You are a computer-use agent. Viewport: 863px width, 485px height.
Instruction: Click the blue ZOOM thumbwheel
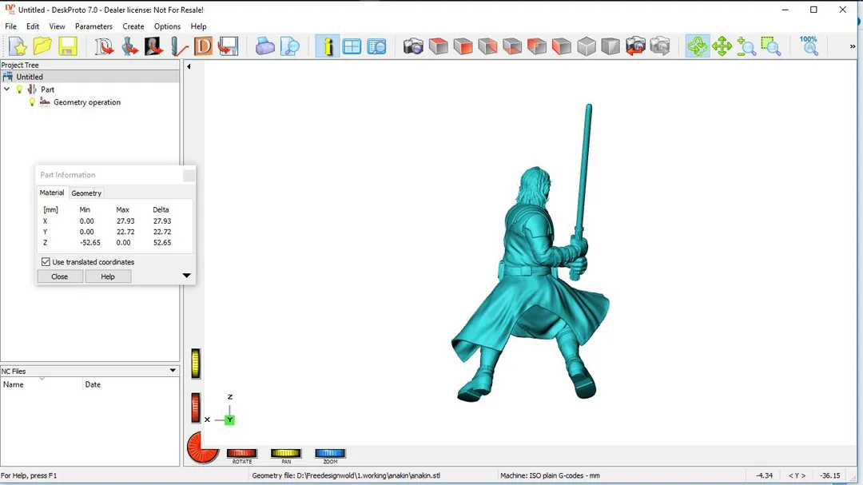[330, 453]
